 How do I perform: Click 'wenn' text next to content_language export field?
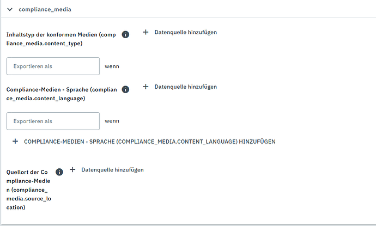(x=112, y=121)
